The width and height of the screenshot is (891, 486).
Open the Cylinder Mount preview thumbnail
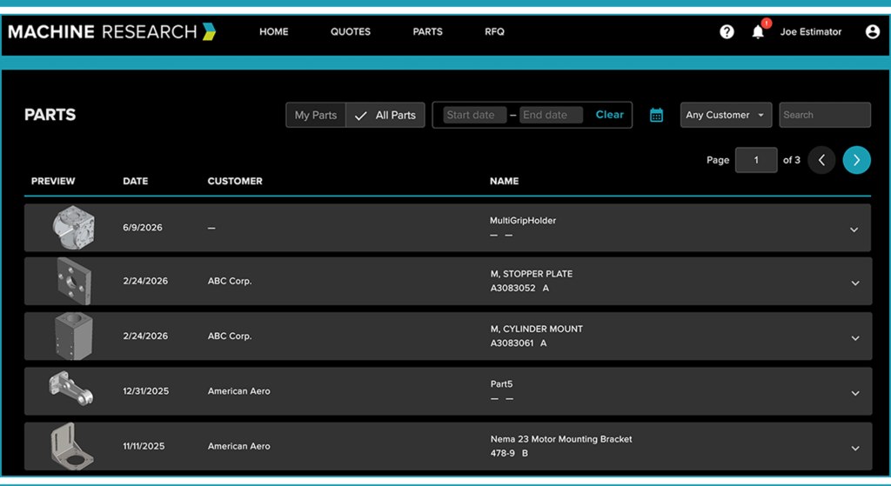[x=73, y=336]
